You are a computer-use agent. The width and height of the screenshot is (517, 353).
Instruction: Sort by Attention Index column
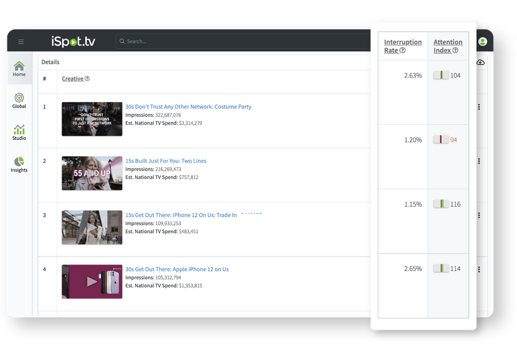tap(447, 46)
